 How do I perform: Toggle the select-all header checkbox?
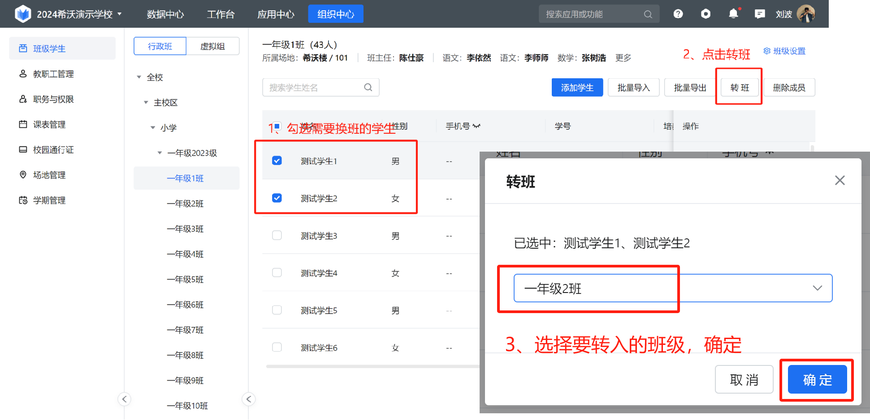click(x=277, y=126)
